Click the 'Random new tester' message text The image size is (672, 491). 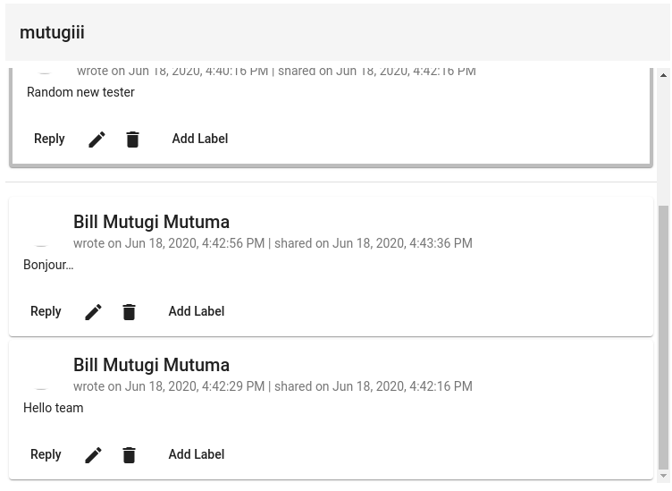coord(80,92)
